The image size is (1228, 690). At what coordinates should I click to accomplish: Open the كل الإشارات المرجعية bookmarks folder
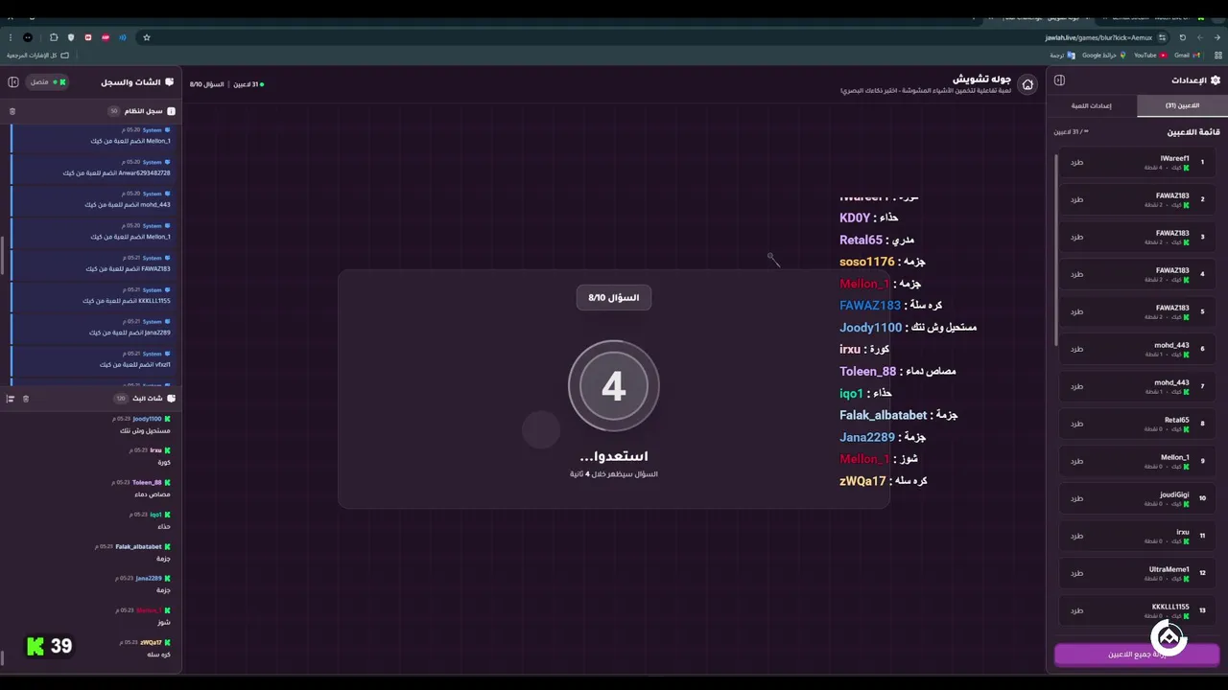[38, 56]
